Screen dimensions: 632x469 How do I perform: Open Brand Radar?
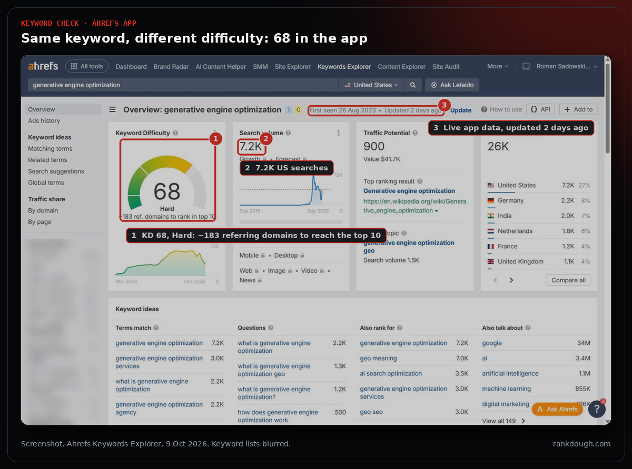pyautogui.click(x=171, y=67)
